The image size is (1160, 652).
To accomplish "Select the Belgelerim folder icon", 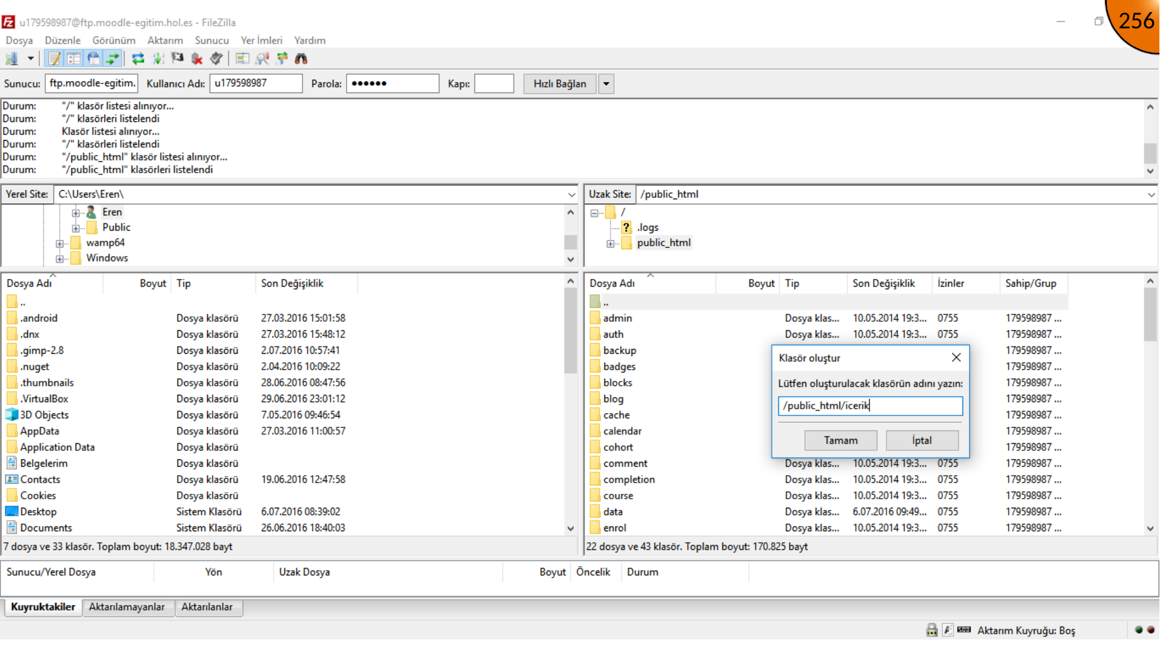I will click(x=11, y=463).
